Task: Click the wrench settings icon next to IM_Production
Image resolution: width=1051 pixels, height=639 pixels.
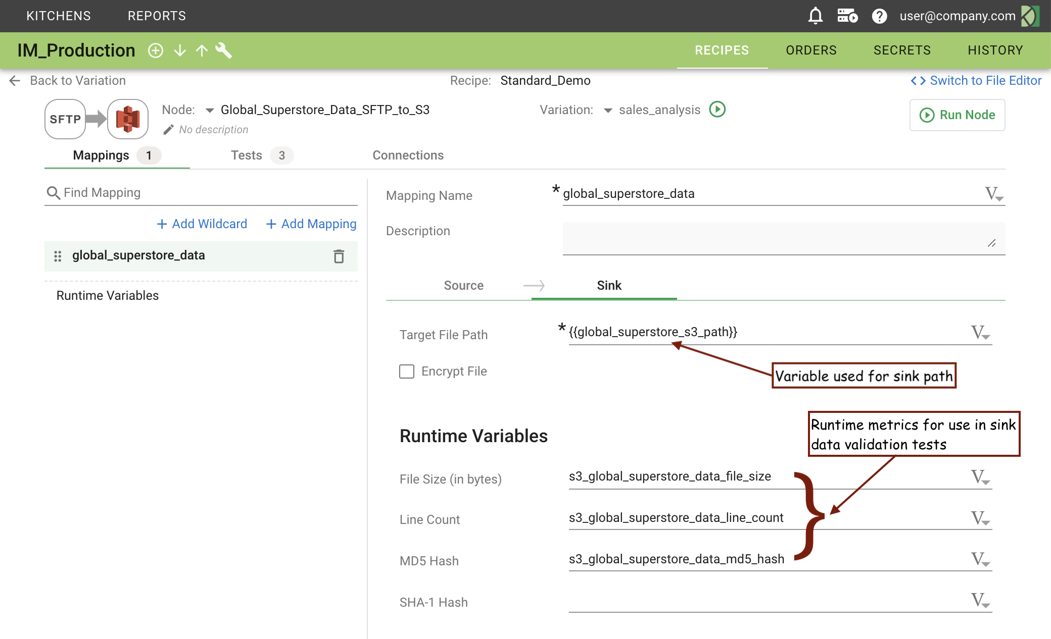Action: [x=223, y=50]
